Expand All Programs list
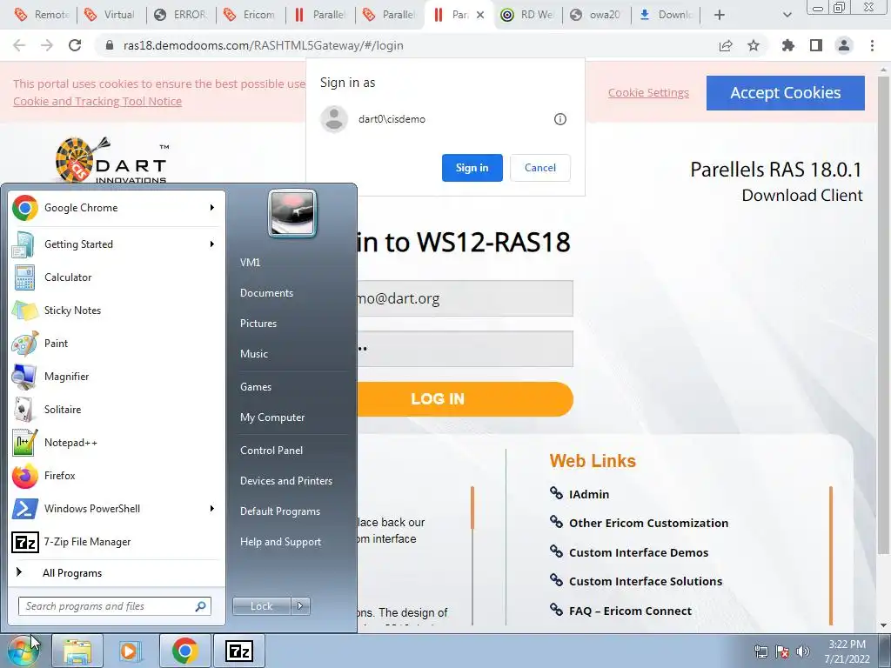Image resolution: width=891 pixels, height=668 pixels. pyautogui.click(x=117, y=573)
